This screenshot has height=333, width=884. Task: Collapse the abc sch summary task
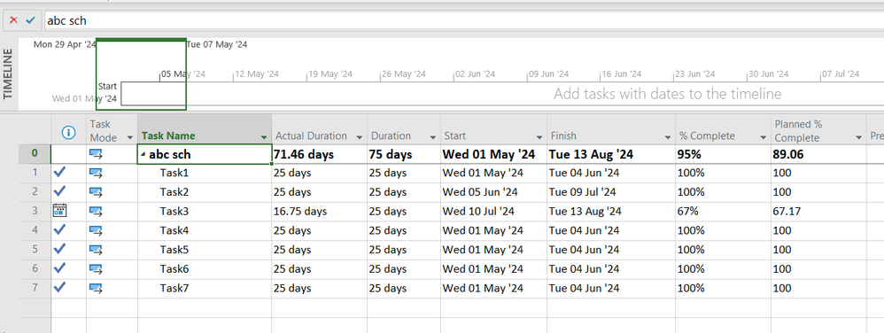pyautogui.click(x=144, y=155)
